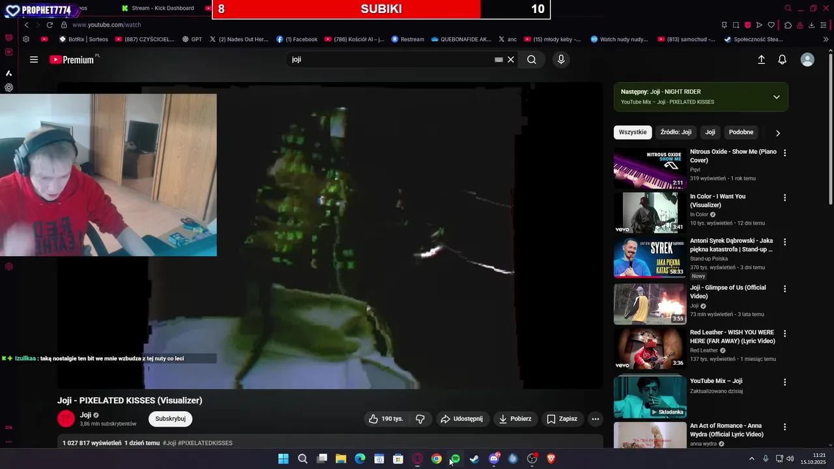The height and width of the screenshot is (469, 834).
Task: Share the video via Udostępnij
Action: (x=462, y=419)
